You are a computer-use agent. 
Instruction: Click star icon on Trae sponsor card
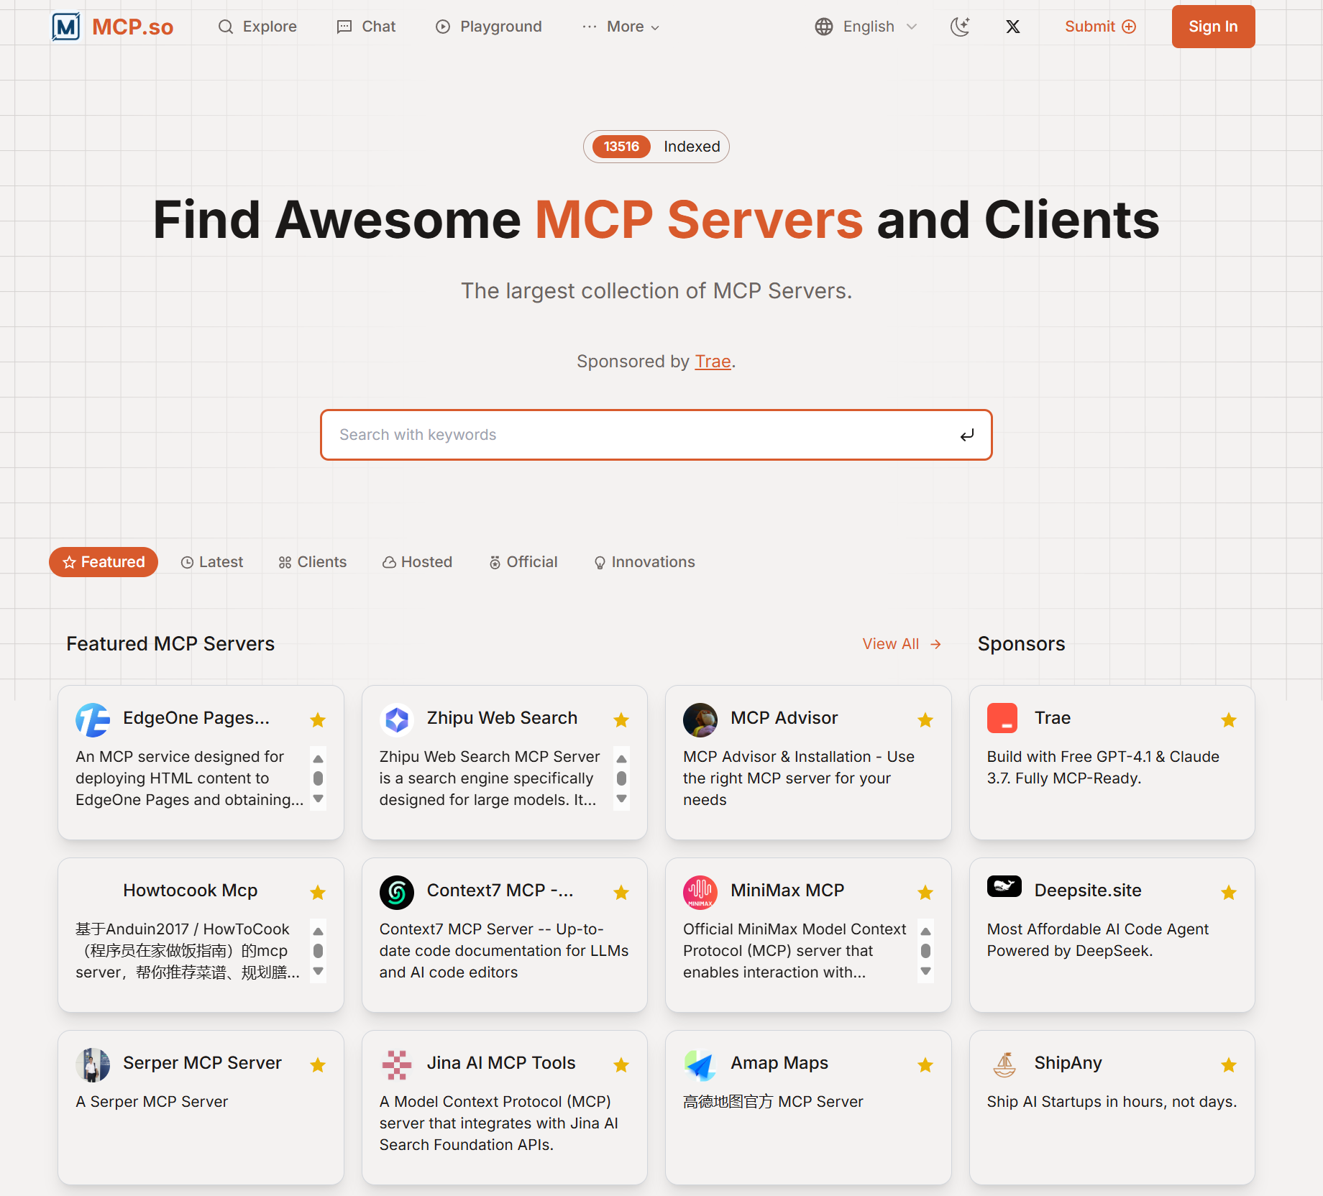point(1229,719)
